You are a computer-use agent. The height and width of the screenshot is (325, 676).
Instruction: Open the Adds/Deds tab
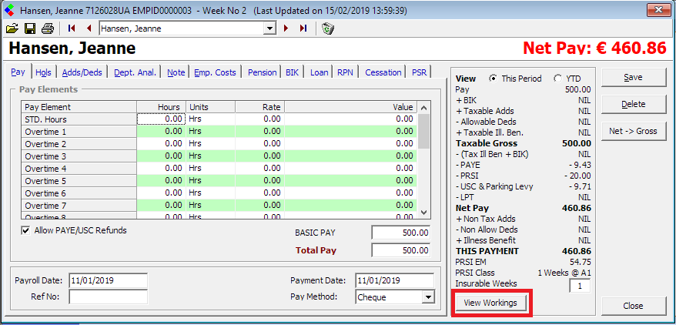pos(82,72)
